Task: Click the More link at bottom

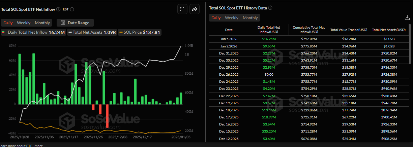Action: coord(38,146)
